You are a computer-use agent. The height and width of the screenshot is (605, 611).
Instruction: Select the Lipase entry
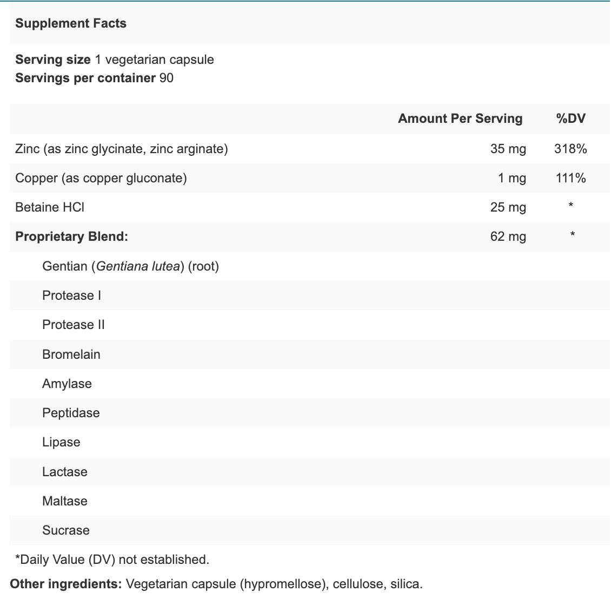point(61,442)
